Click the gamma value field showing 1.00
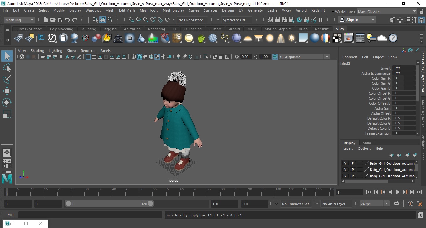The width and height of the screenshot is (426, 228). [265, 57]
